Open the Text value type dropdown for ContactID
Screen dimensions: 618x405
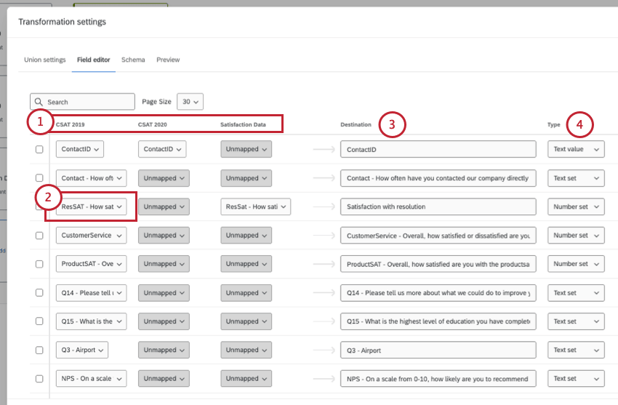tap(576, 149)
